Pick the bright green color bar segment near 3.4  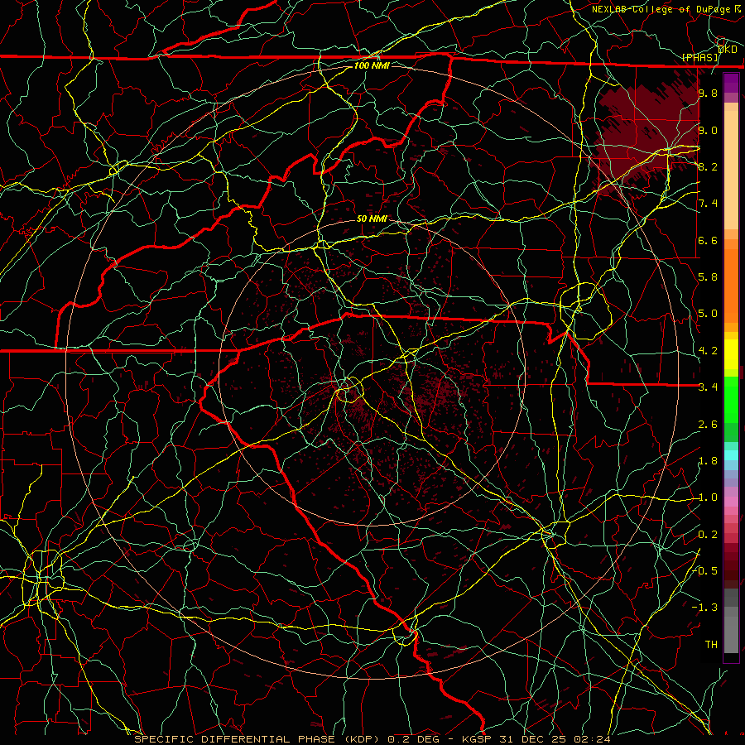(731, 398)
